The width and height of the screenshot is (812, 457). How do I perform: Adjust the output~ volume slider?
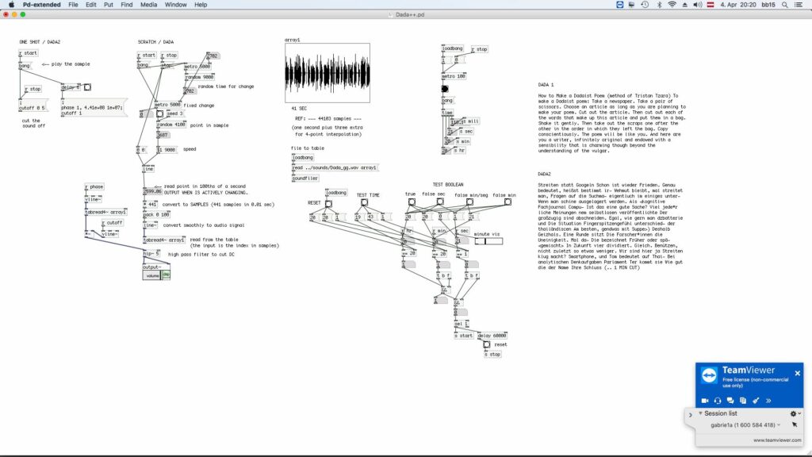tap(152, 275)
